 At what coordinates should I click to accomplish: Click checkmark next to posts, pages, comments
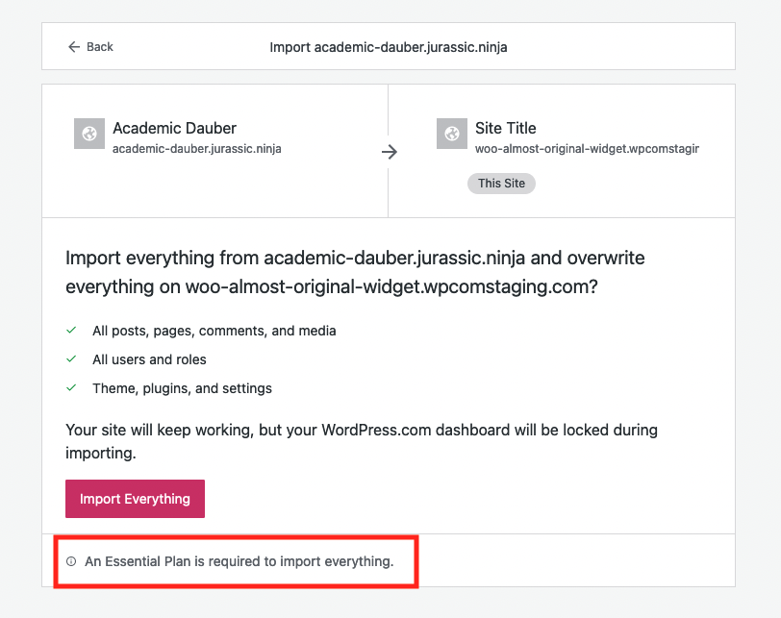[71, 331]
